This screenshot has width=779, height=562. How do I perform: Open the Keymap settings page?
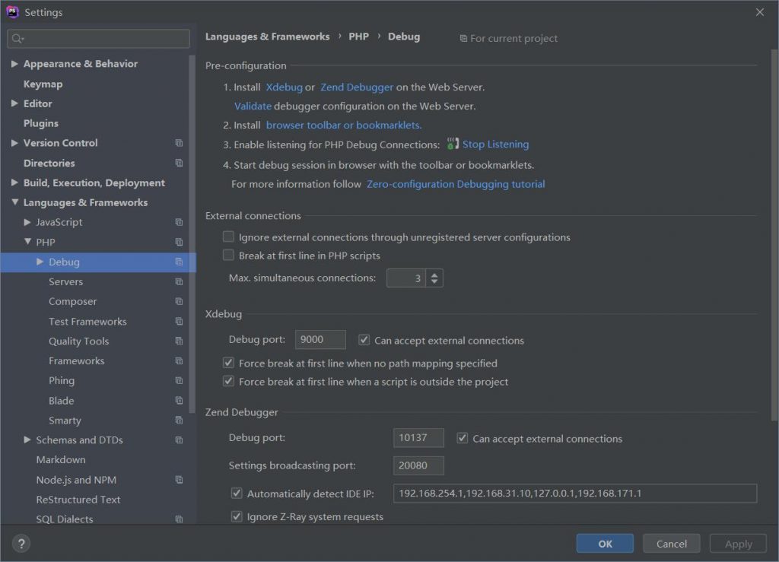tap(43, 84)
